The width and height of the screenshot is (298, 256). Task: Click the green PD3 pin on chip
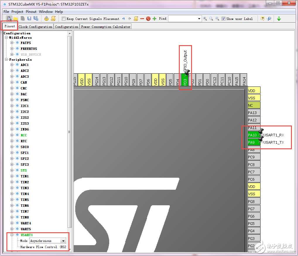(x=185, y=80)
